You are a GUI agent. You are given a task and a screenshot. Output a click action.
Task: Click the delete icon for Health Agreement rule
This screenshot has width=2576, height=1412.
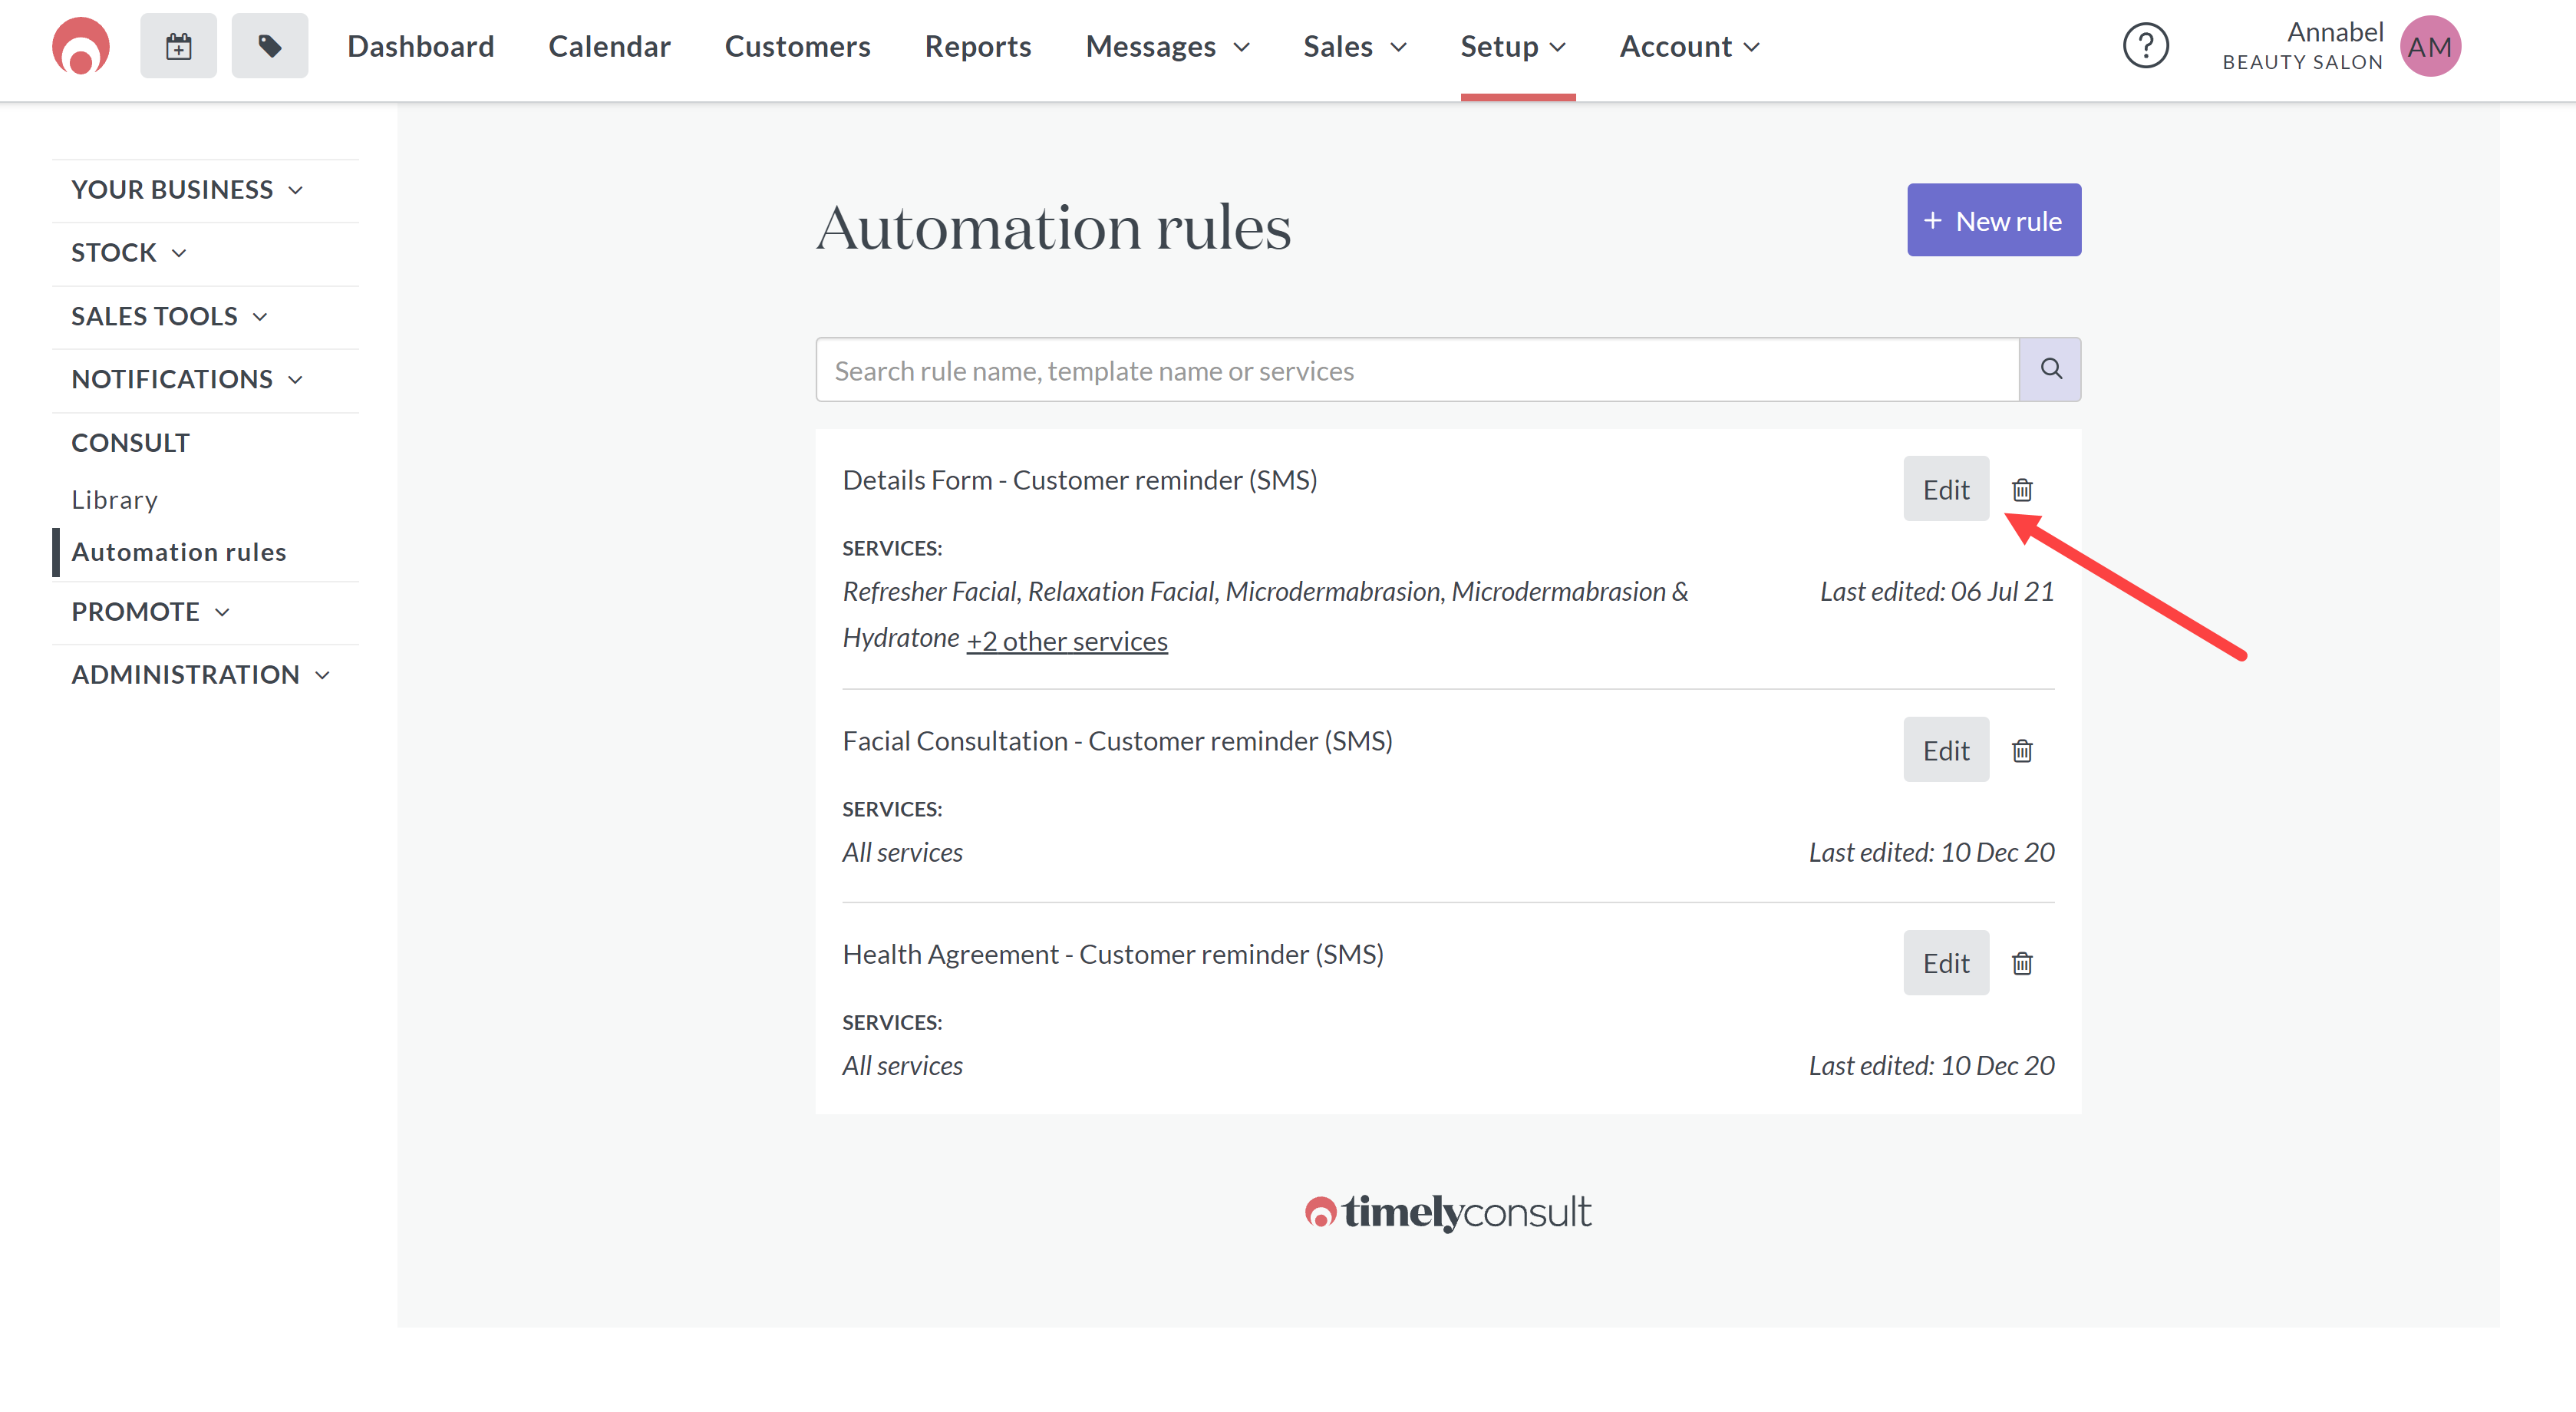(2021, 963)
